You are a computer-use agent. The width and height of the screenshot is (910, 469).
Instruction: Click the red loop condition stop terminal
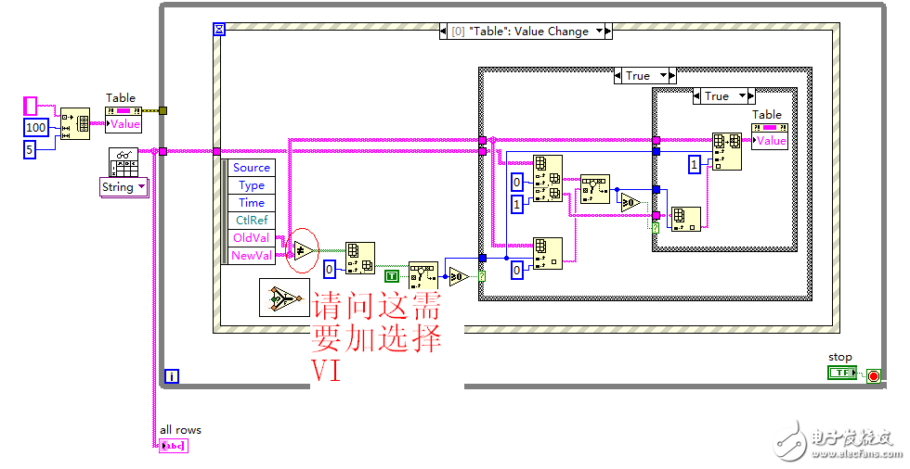click(874, 376)
